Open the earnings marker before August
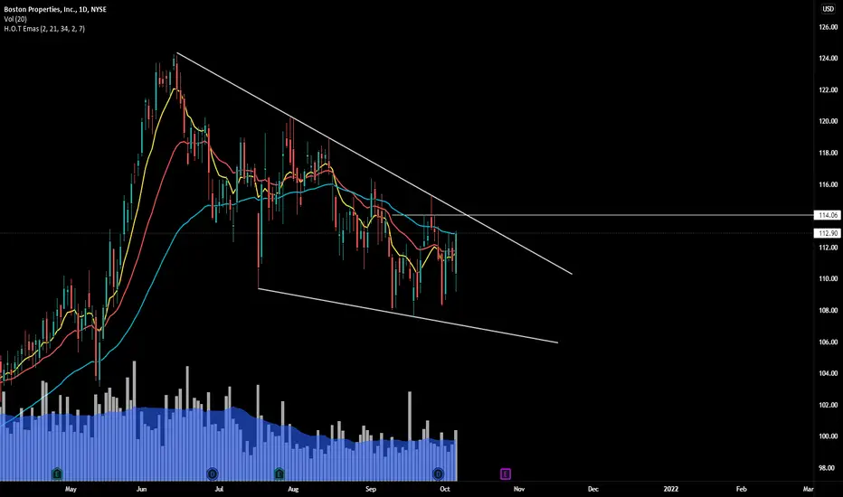Image resolution: width=843 pixels, height=497 pixels. 279,474
